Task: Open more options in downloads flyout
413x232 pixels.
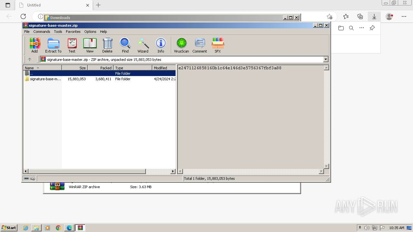Action: [x=362, y=28]
